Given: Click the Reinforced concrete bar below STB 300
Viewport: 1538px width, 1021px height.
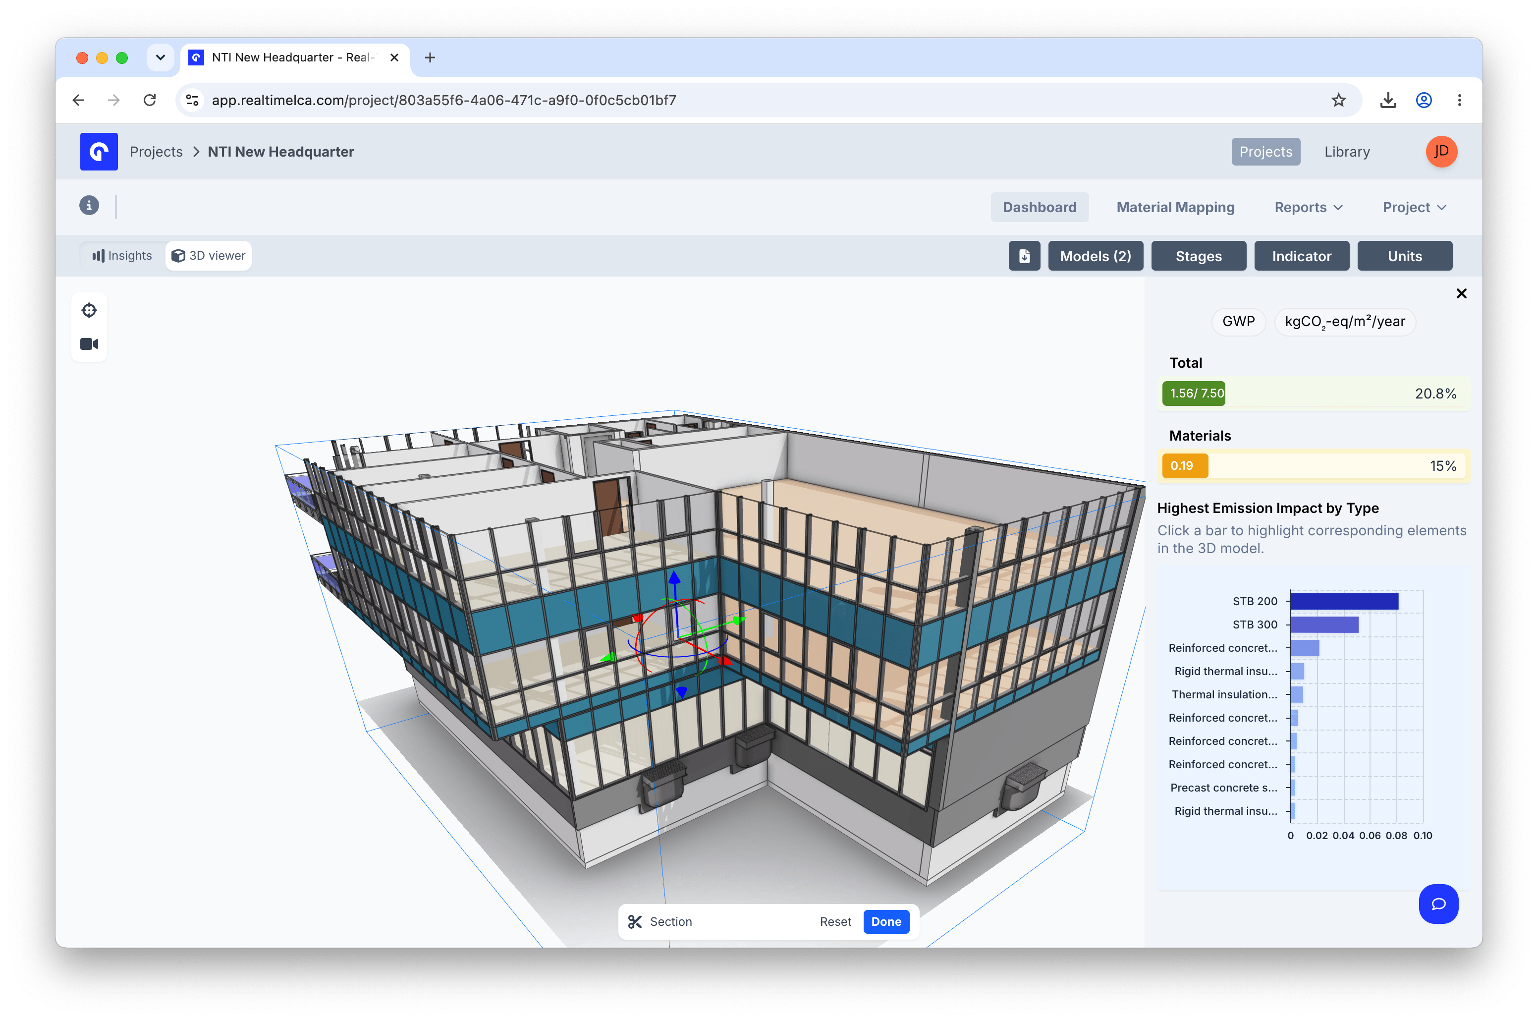Looking at the screenshot, I should [1305, 648].
